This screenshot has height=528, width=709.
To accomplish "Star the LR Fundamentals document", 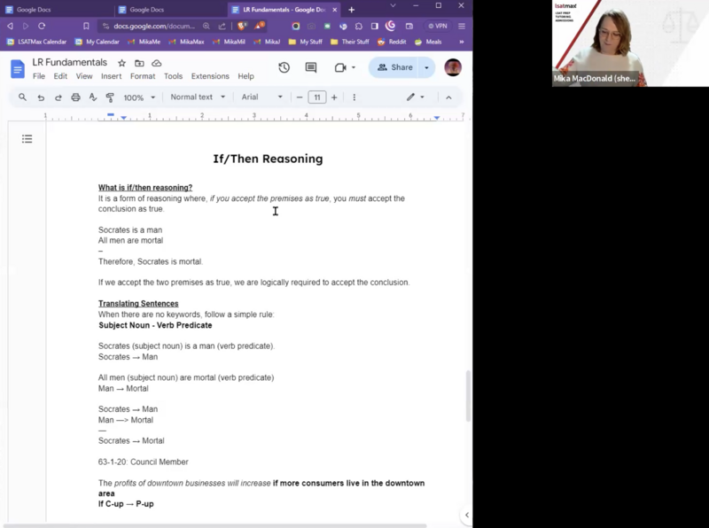I will point(121,63).
